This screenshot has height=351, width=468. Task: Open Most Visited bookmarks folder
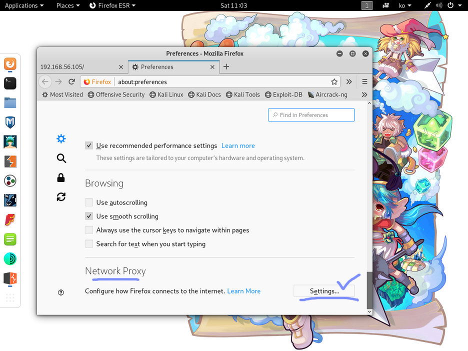[62, 94]
